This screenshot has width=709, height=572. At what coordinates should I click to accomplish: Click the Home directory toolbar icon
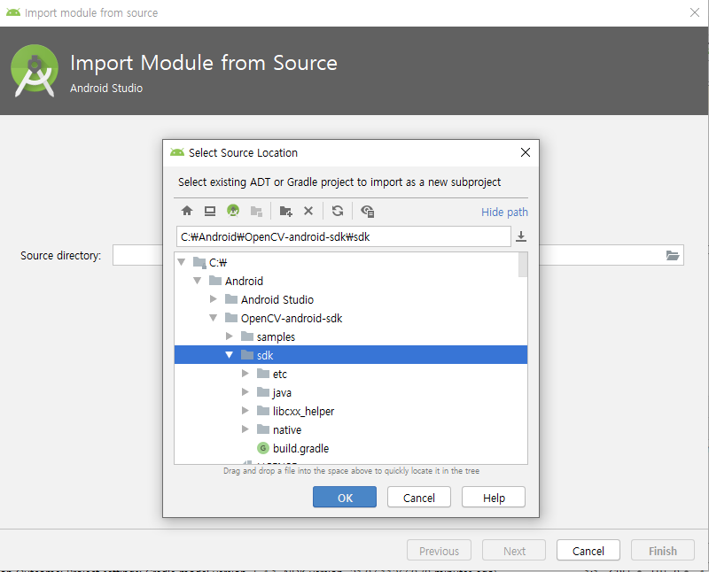point(187,211)
